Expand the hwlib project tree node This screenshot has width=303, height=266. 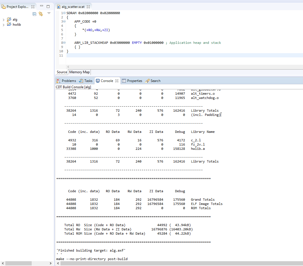click(3, 25)
